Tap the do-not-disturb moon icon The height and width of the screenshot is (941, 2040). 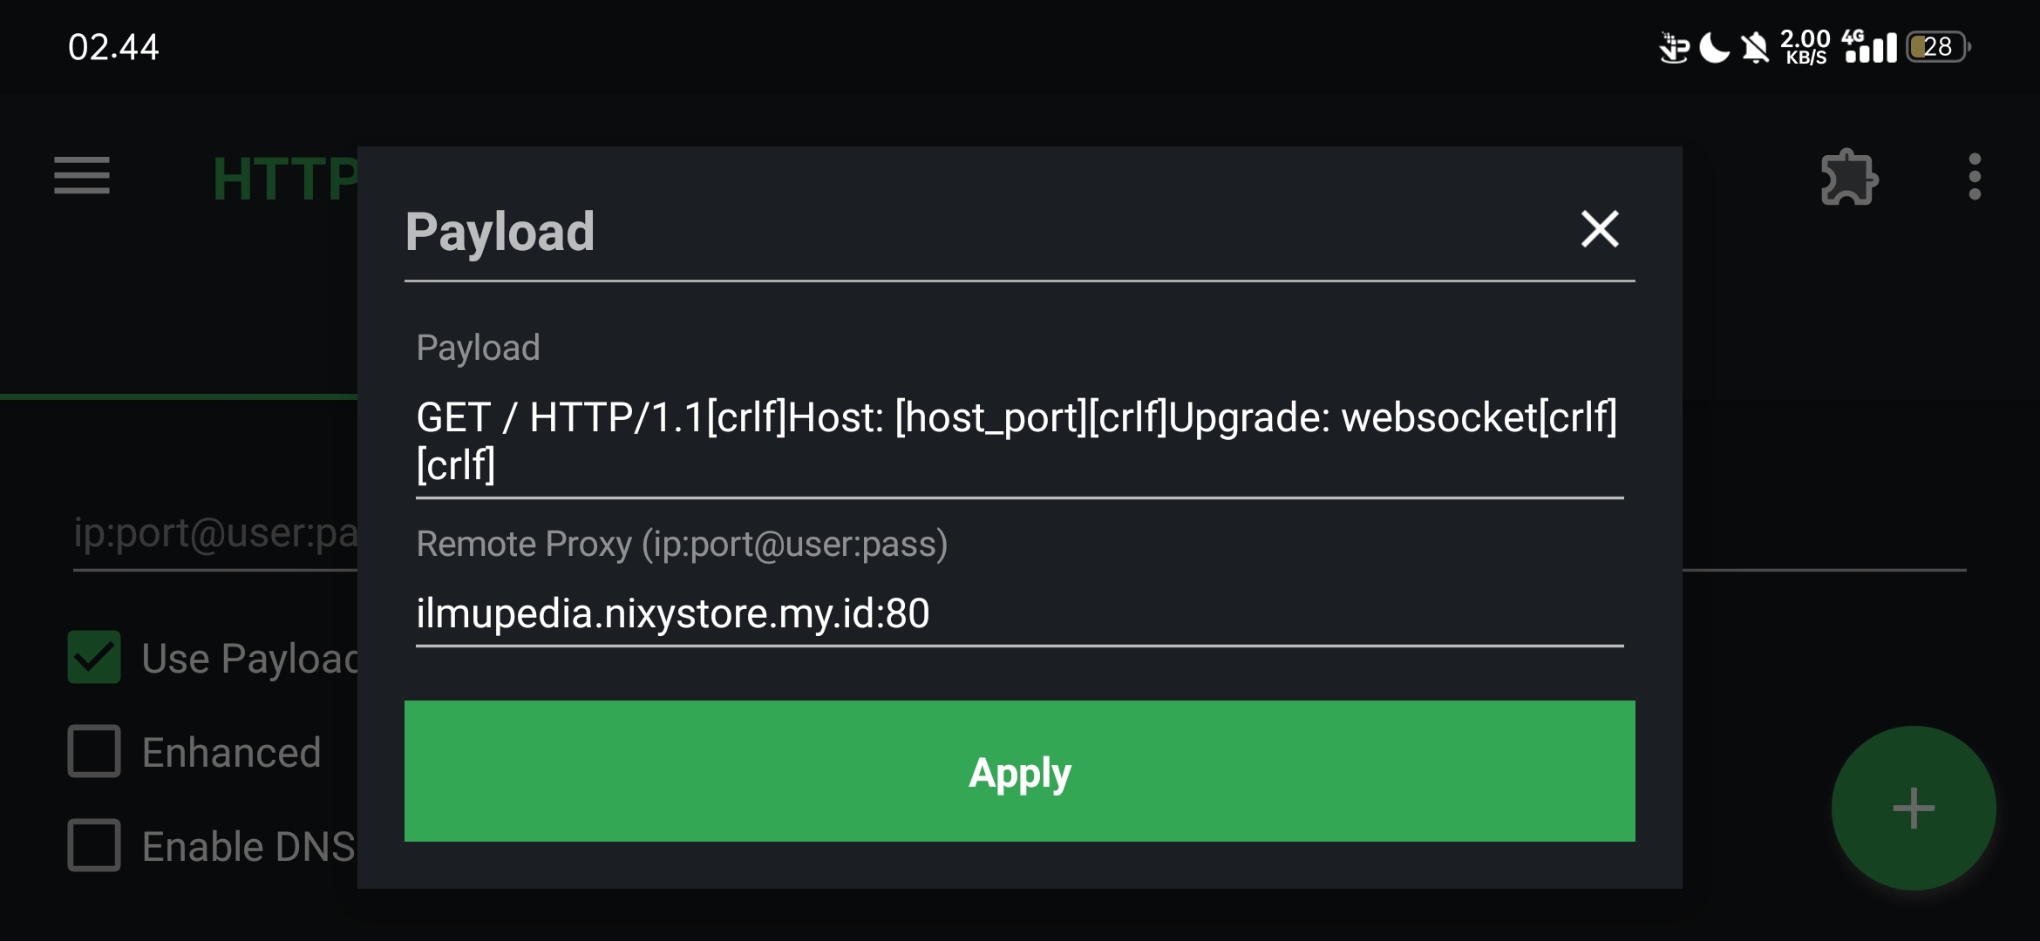(x=1714, y=47)
